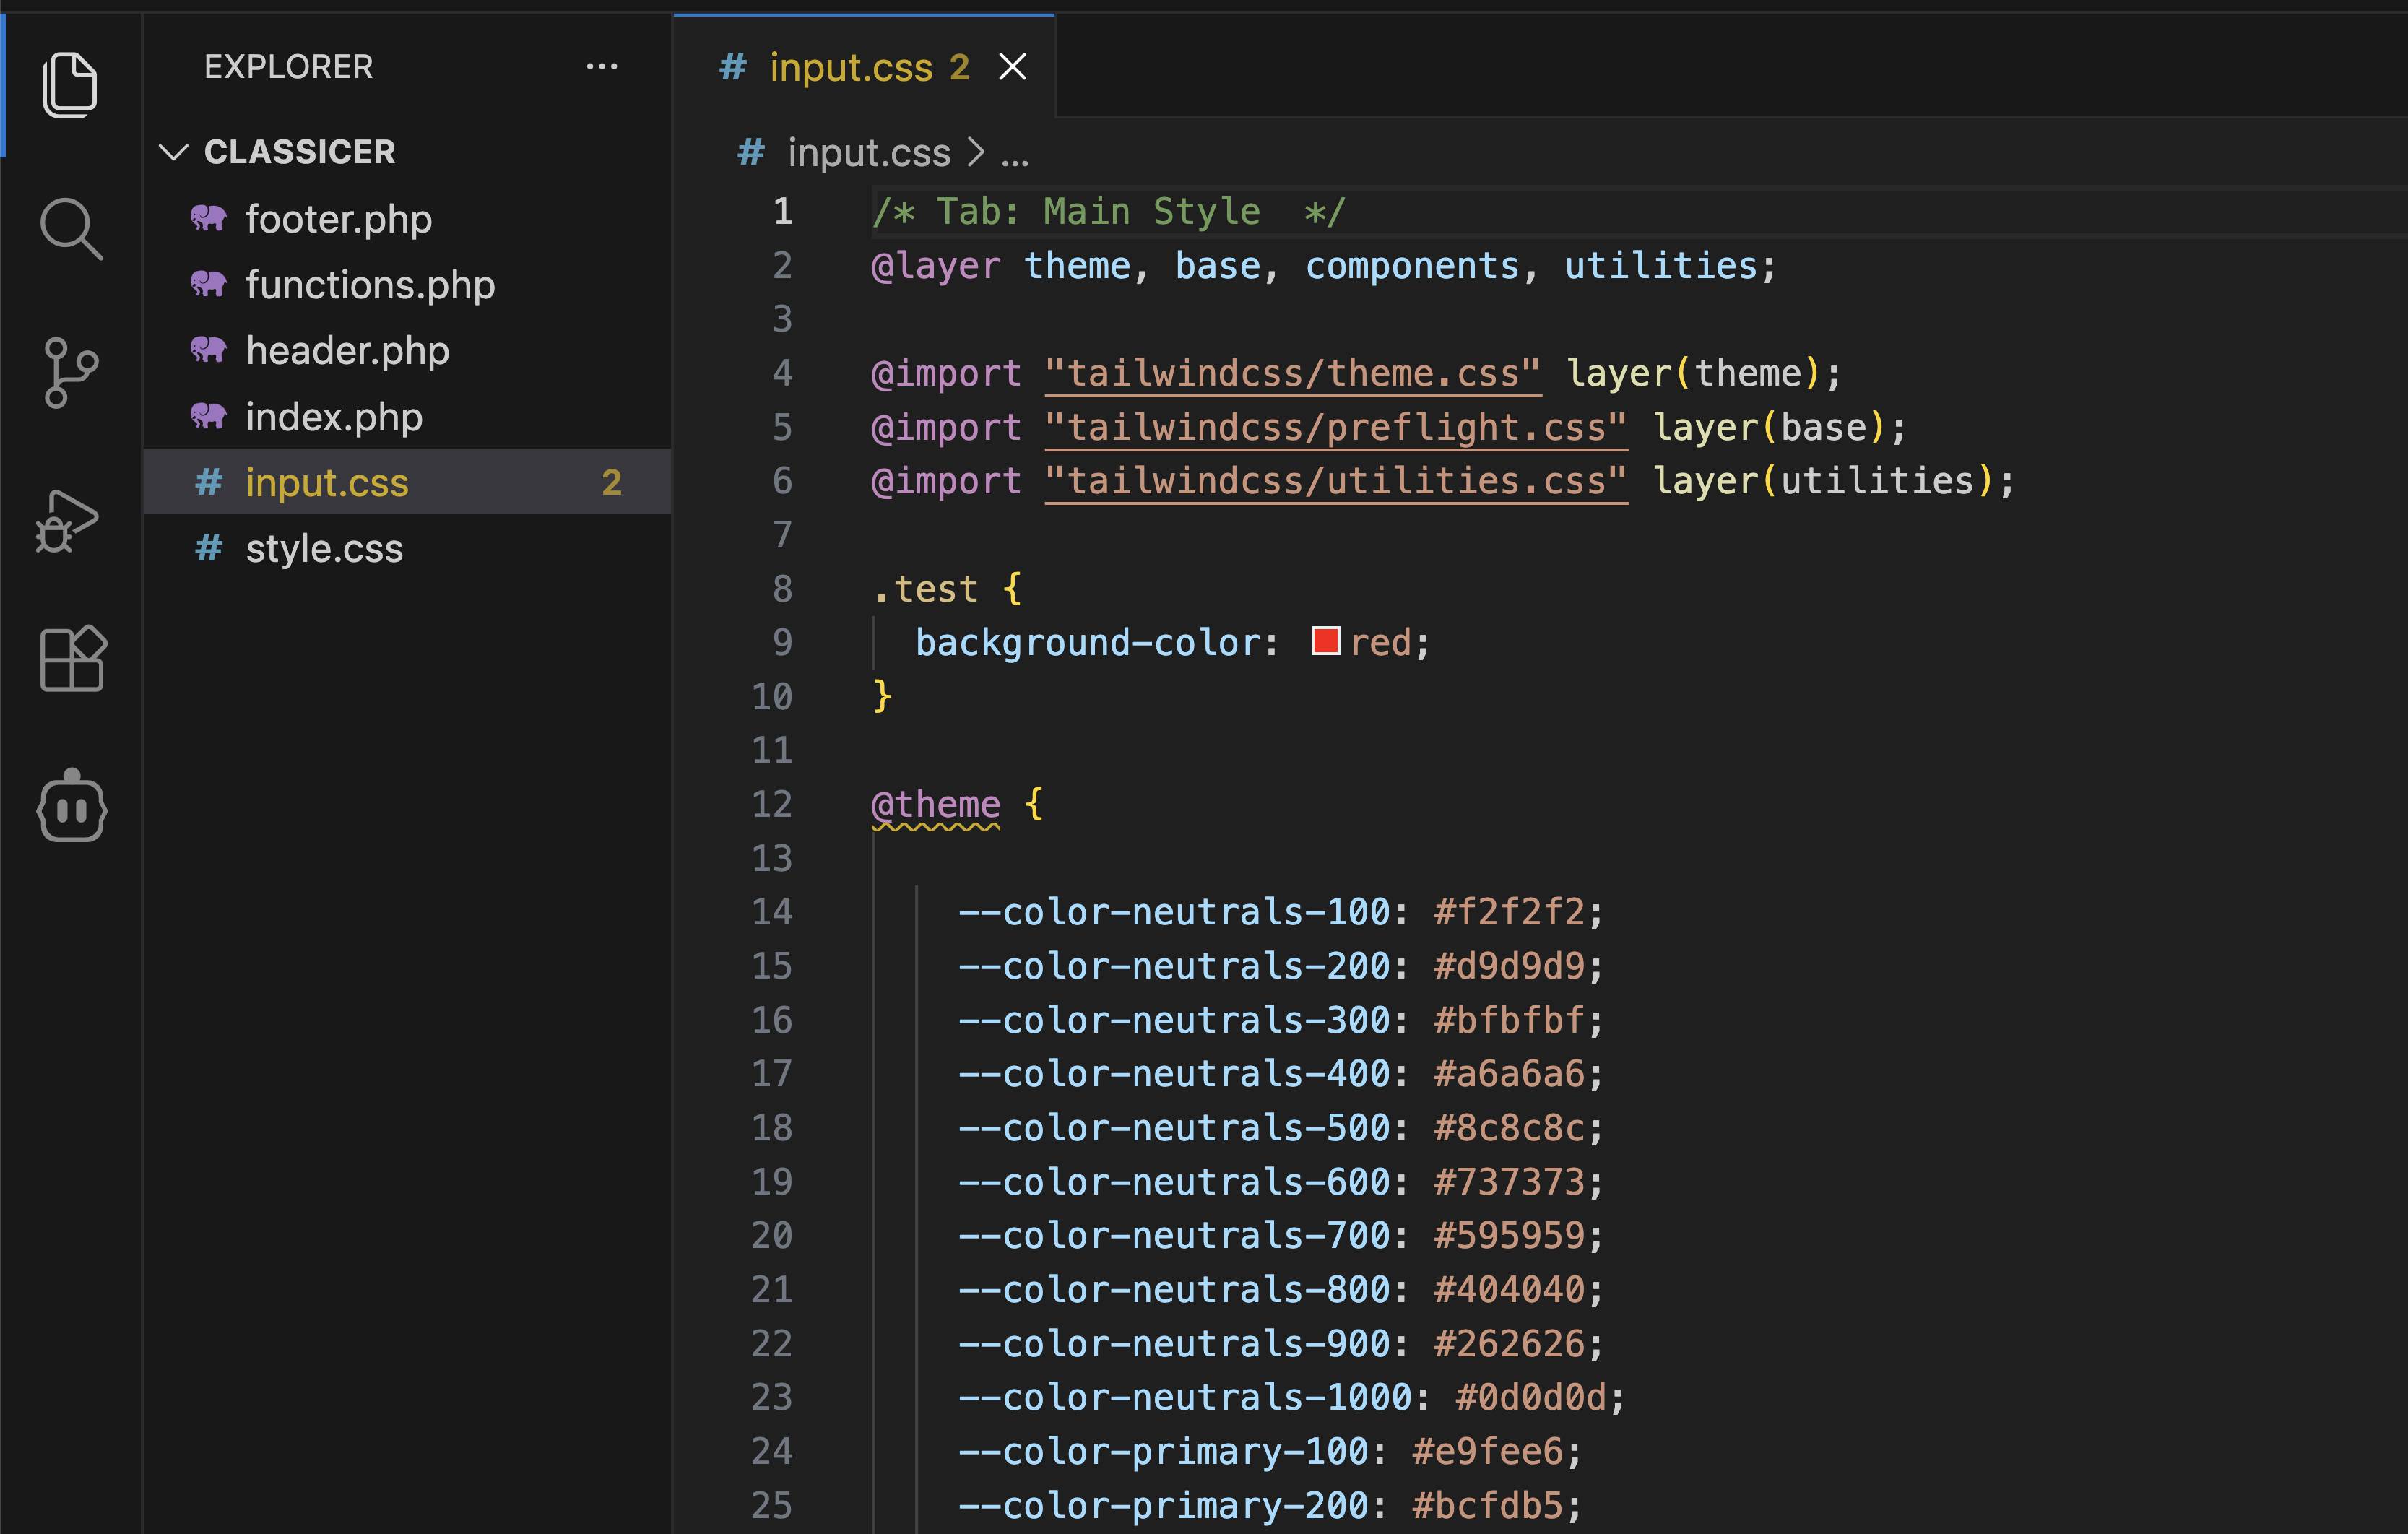Collapse the CLASSICER folder section
The image size is (2408, 1534).
(406, 152)
